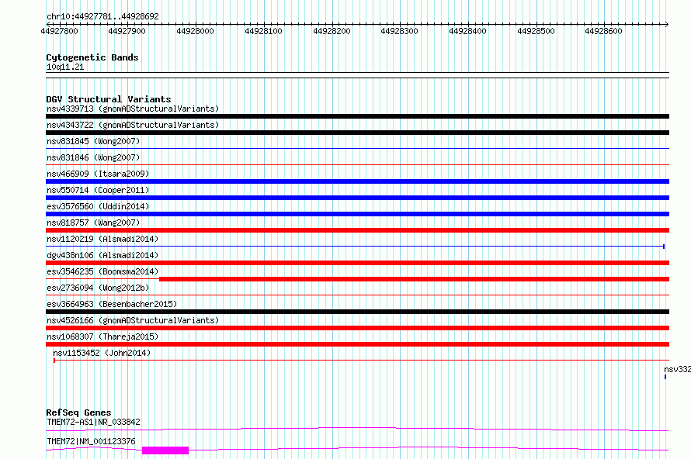The height and width of the screenshot is (459, 691).
Task: Select the blue bar under nsv550714
Action: (357, 198)
